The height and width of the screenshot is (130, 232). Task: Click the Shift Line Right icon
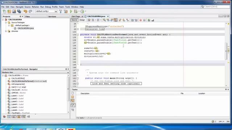click(136, 20)
